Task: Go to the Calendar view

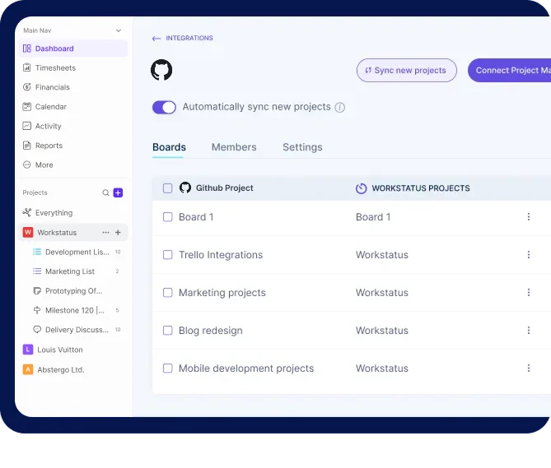Action: (x=50, y=107)
